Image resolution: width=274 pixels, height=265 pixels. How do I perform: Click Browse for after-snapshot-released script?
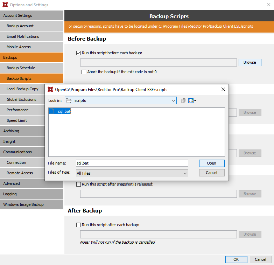[x=250, y=194]
